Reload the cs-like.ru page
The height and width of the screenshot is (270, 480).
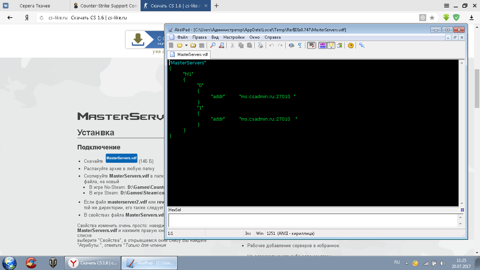tap(41, 18)
